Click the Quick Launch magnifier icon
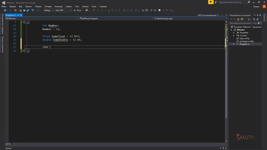 249,2
